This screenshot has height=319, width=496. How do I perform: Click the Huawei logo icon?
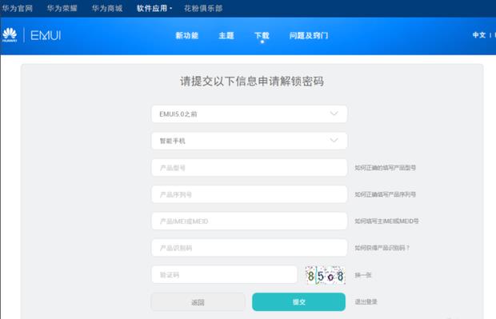pyautogui.click(x=10, y=34)
